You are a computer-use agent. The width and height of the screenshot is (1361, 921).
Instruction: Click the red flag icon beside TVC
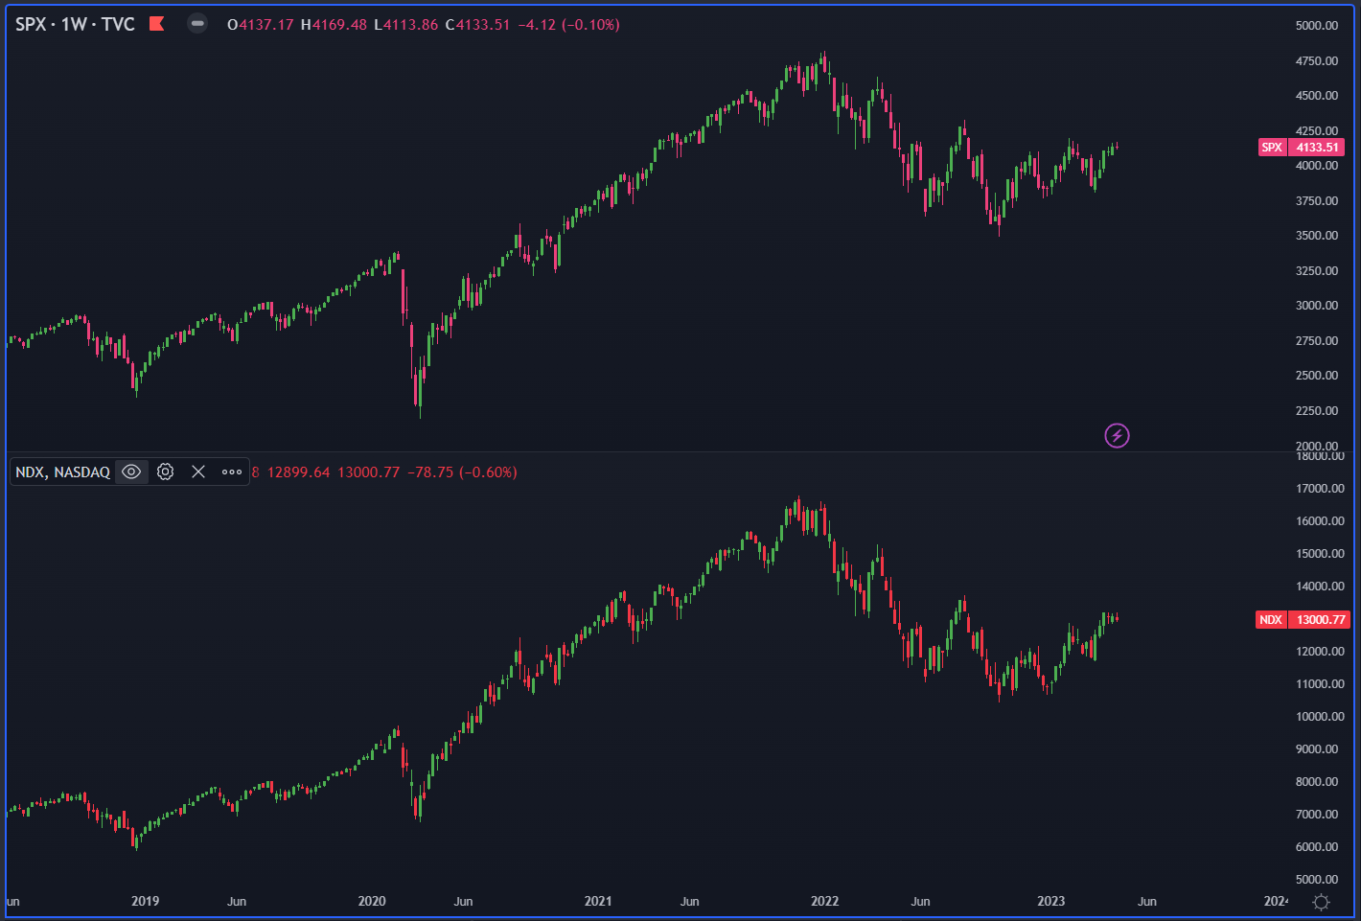point(157,24)
